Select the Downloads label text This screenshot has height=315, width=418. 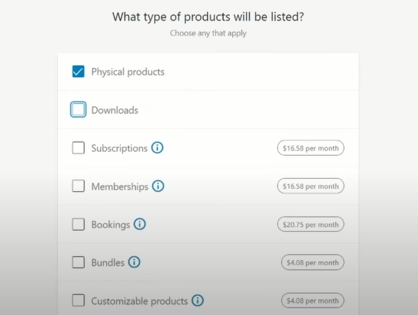[115, 110]
